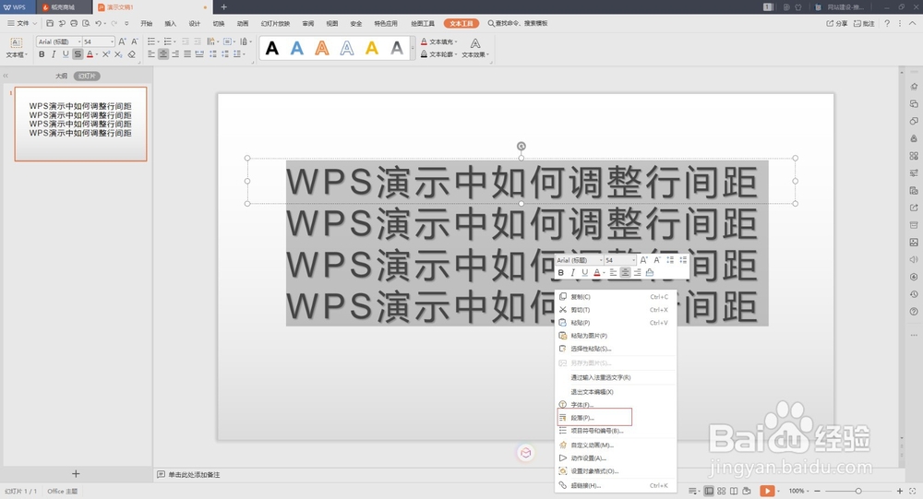Toggle italic in the floating mini toolbar

pos(573,272)
